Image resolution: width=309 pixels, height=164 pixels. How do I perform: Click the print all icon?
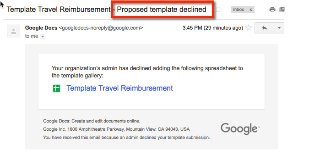(272, 10)
